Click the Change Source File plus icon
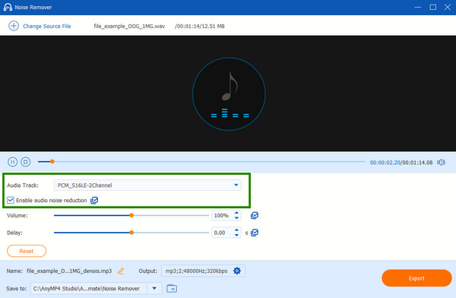 (x=14, y=26)
